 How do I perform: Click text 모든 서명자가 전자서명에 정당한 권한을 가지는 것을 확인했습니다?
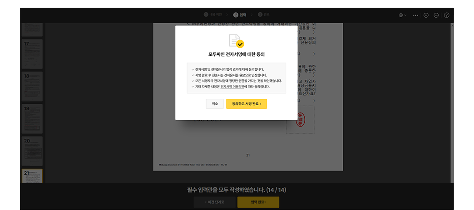click(238, 81)
